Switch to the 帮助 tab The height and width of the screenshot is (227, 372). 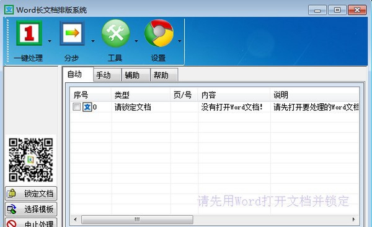coord(164,75)
